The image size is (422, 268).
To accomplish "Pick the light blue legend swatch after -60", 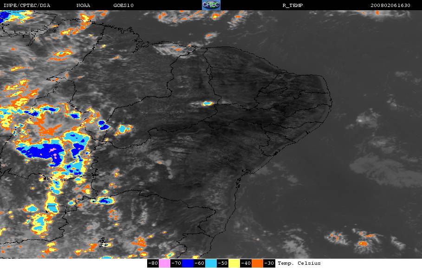I will [x=211, y=263].
